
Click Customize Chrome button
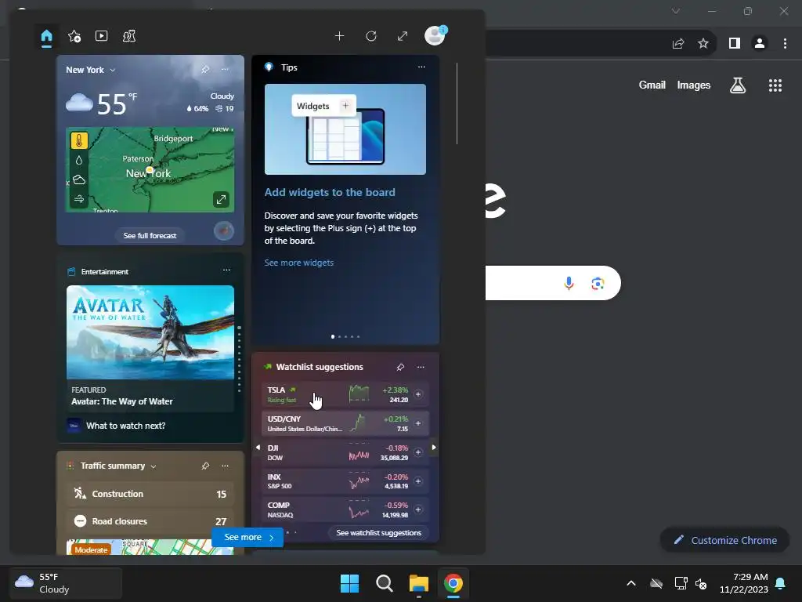pyautogui.click(x=724, y=540)
